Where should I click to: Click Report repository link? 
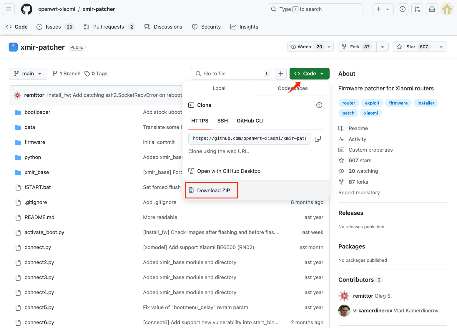click(x=359, y=193)
